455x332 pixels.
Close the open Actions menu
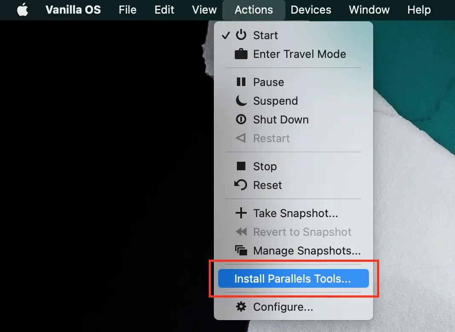point(253,10)
